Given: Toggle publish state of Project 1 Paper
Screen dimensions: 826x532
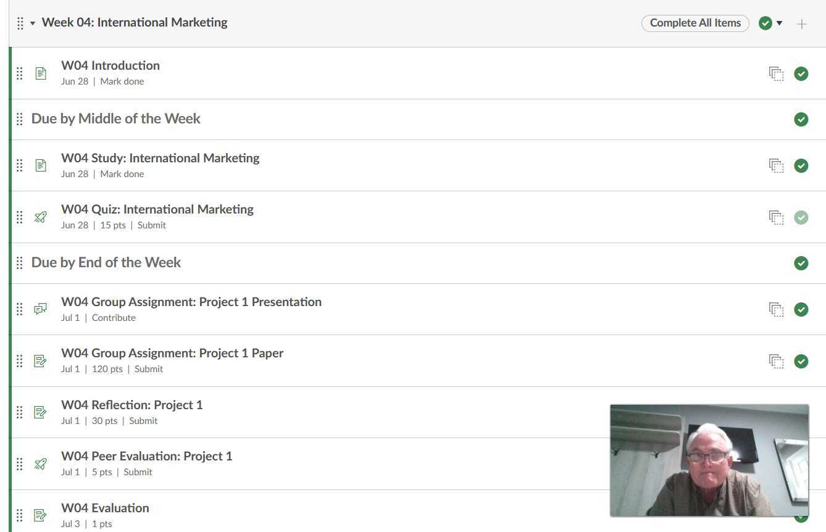Looking at the screenshot, I should (801, 361).
